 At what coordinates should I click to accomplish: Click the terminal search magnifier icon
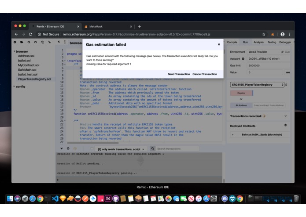(153, 148)
